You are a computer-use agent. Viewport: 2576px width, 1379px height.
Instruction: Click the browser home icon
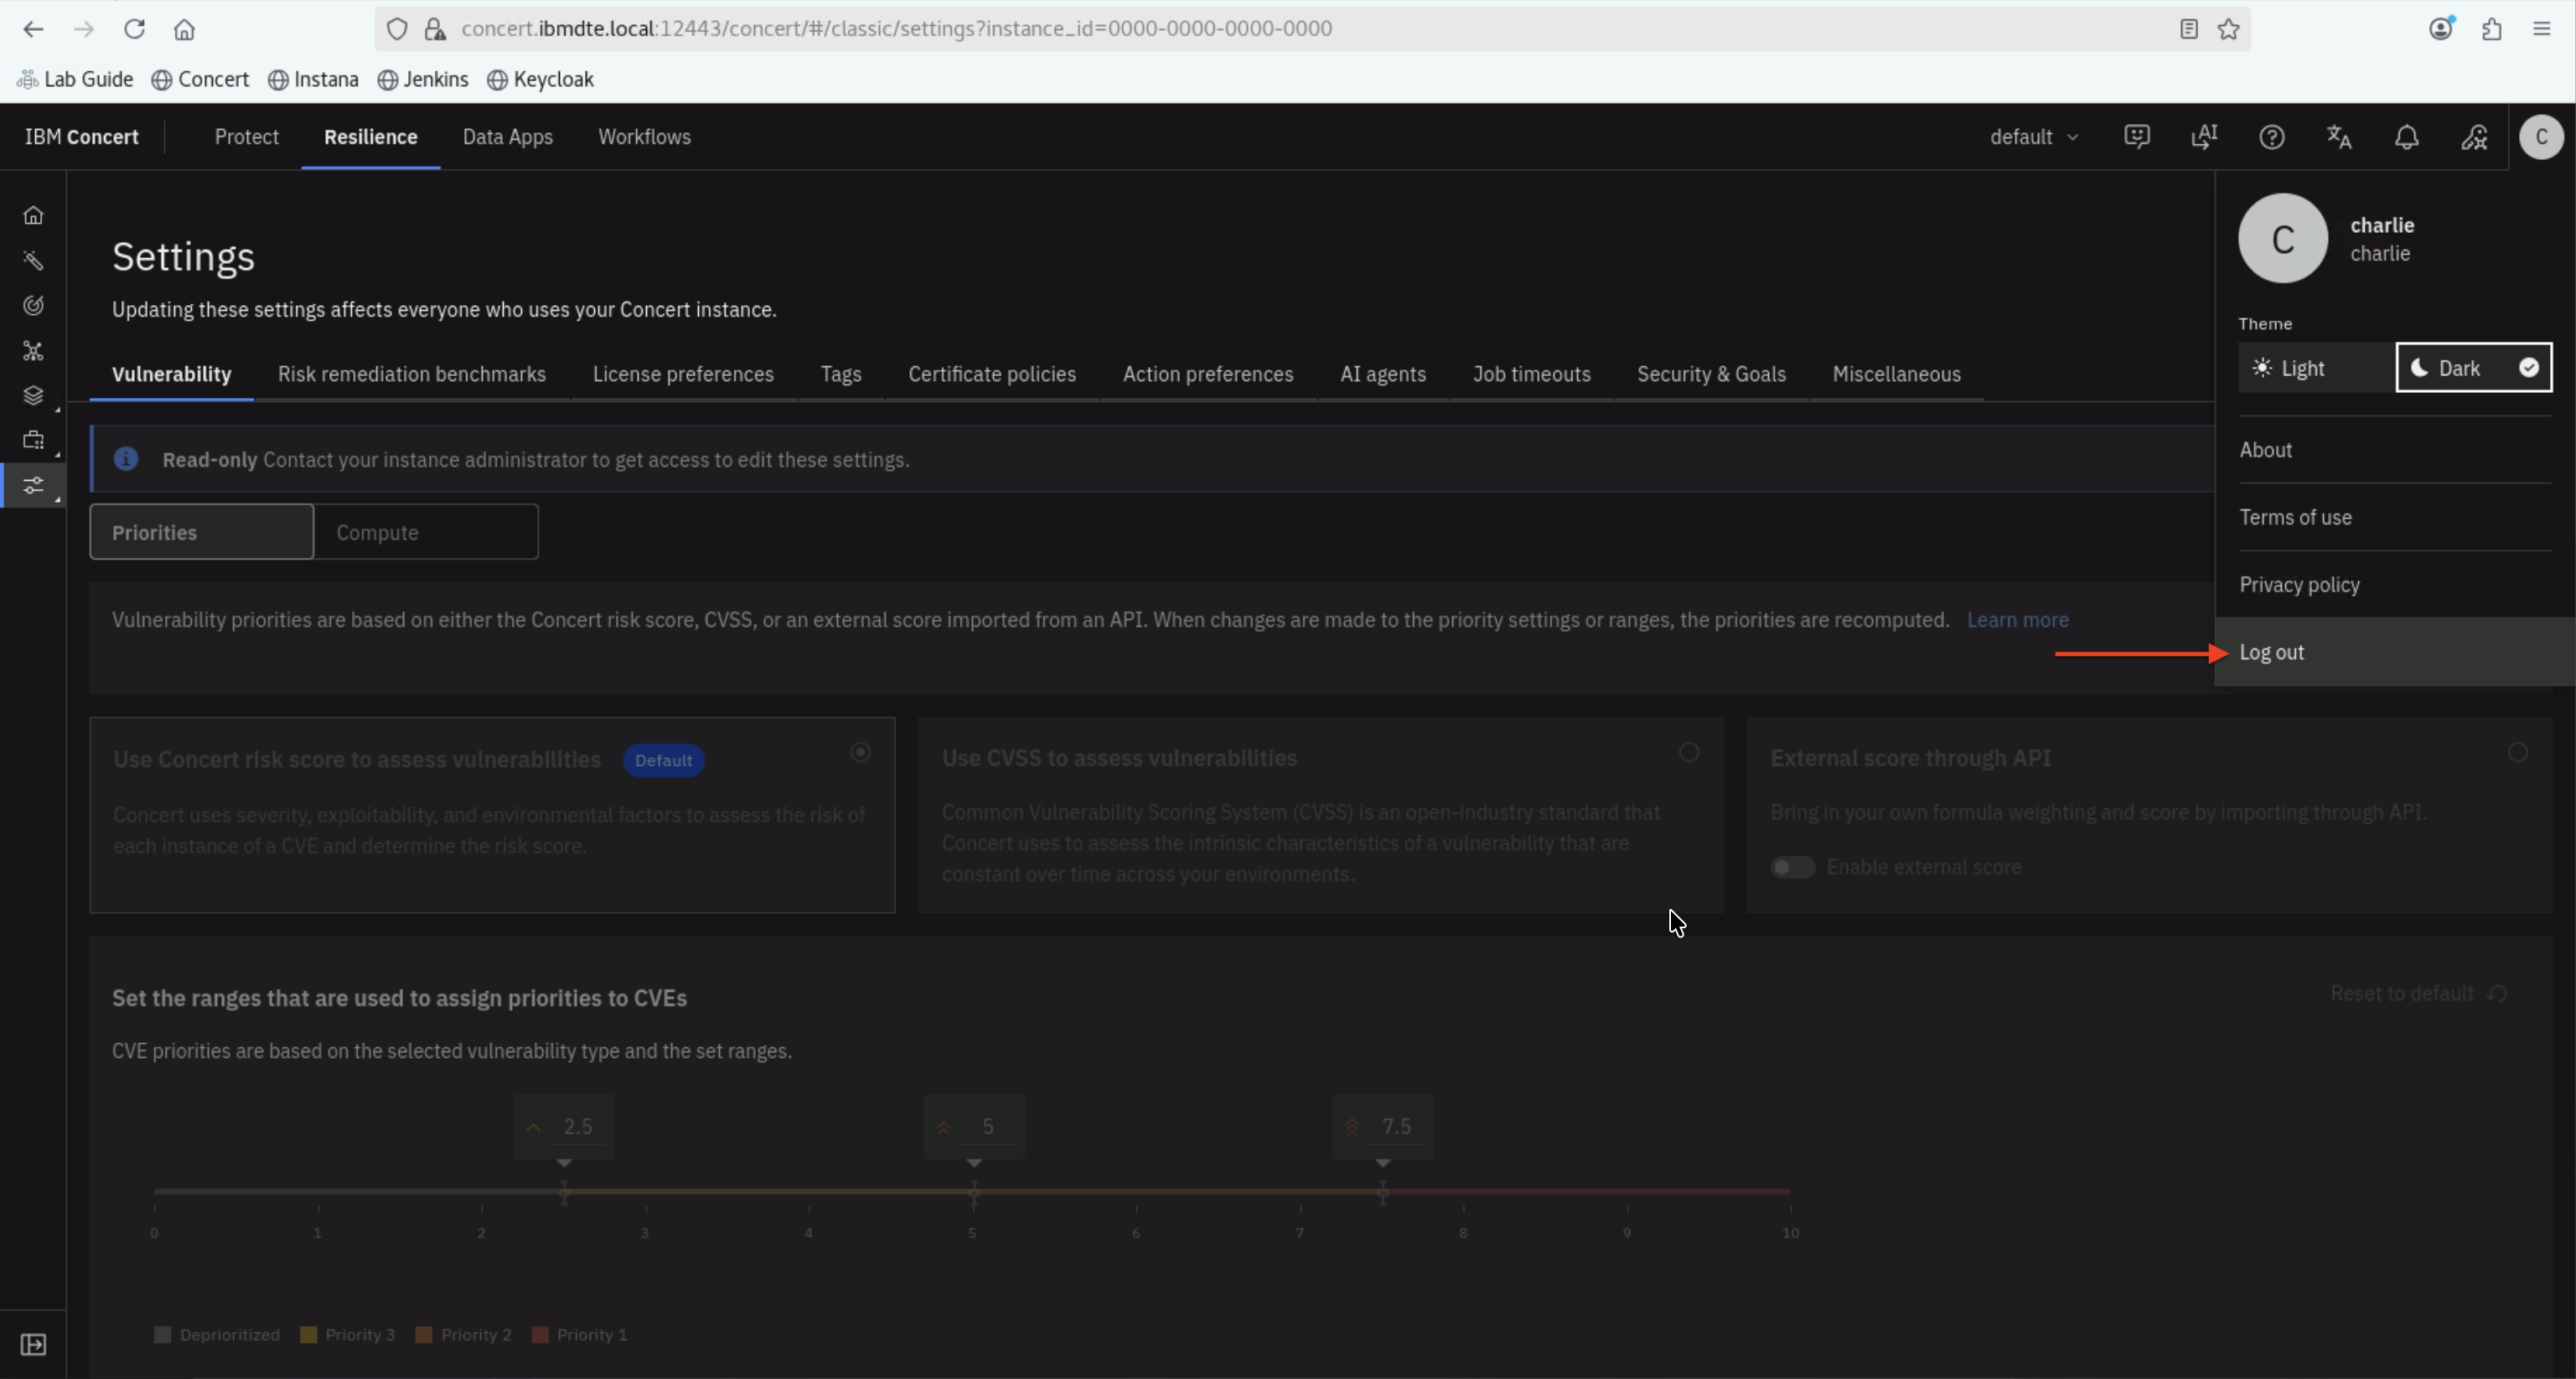pos(184,29)
